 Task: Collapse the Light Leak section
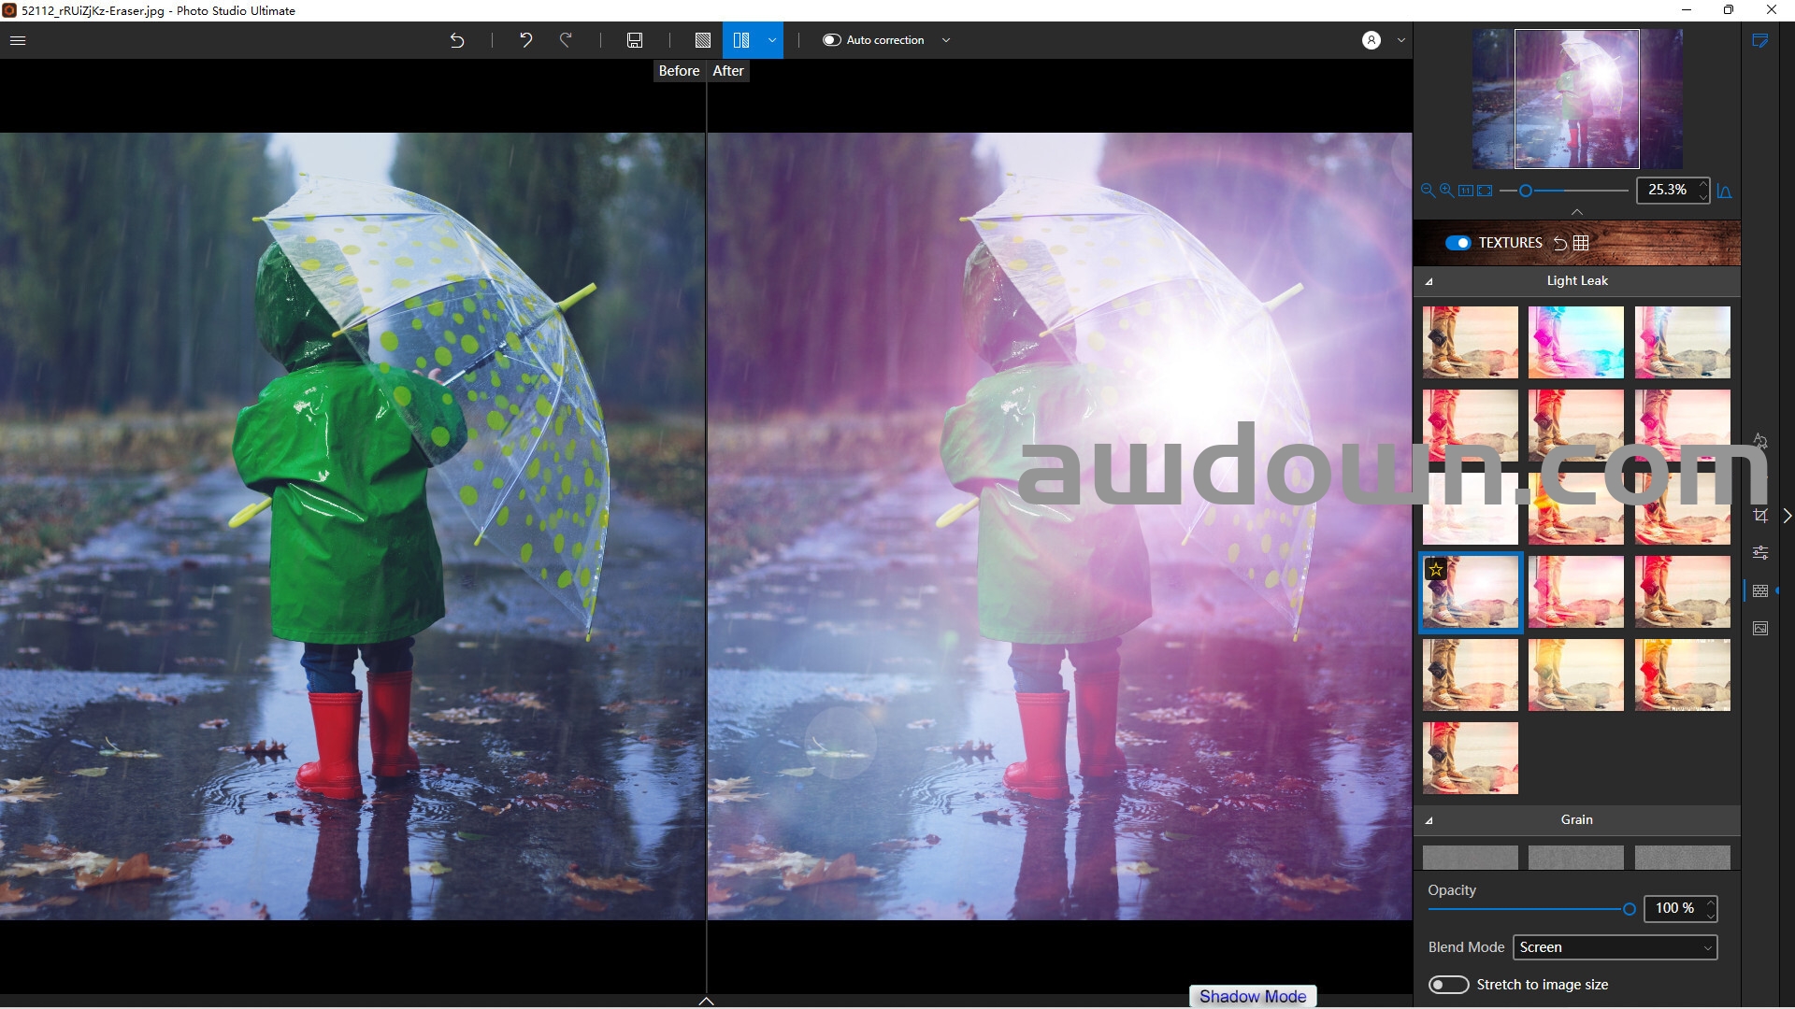[x=1429, y=281]
